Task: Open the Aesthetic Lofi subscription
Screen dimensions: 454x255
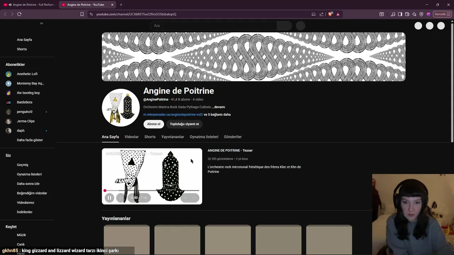Action: (x=27, y=74)
